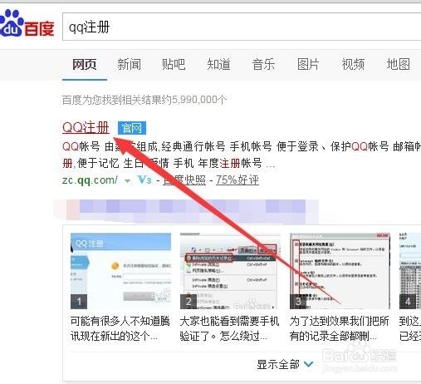The width and height of the screenshot is (421, 384).
Task: Open thumbnail 2 showing browser menu
Action: tap(230, 271)
